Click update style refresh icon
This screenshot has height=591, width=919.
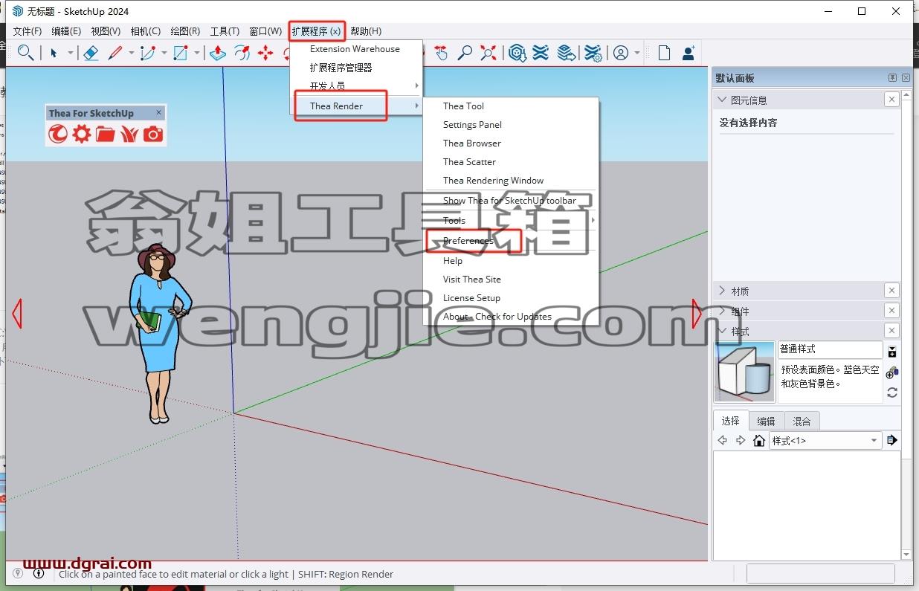point(892,393)
